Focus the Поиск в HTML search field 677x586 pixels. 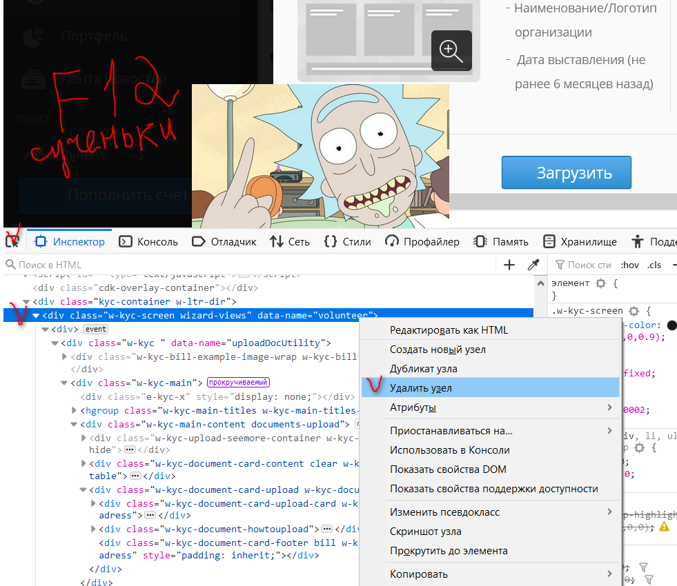(x=248, y=265)
